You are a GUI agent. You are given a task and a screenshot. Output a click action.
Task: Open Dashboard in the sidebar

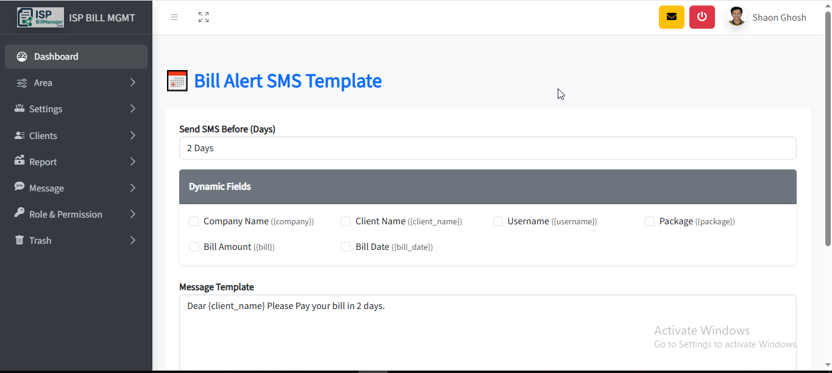click(x=56, y=57)
